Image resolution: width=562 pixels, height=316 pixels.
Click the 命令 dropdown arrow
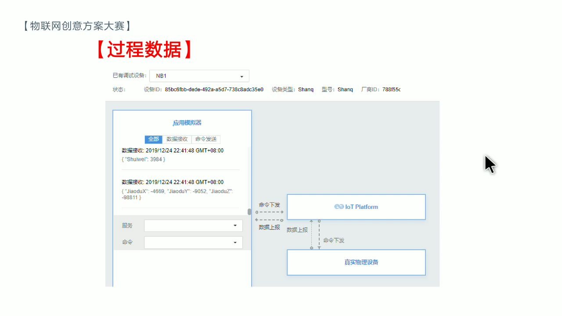click(x=235, y=243)
